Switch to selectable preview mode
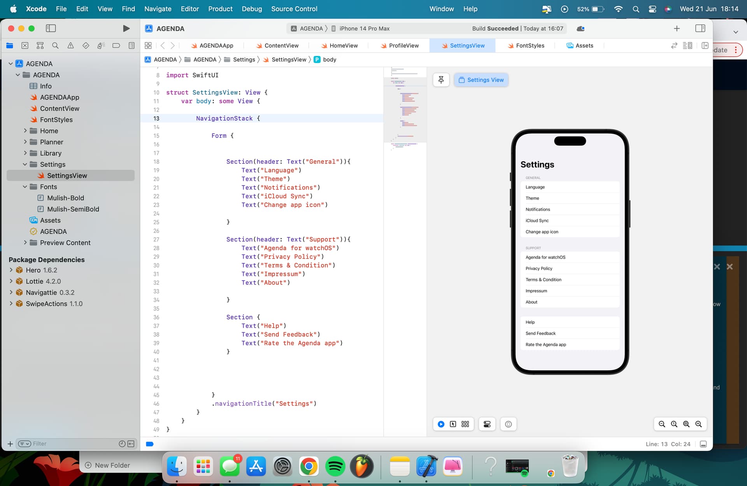This screenshot has height=486, width=747. pyautogui.click(x=453, y=424)
